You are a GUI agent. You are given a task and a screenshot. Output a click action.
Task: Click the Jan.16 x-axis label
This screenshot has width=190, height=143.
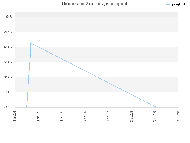pos(61,116)
